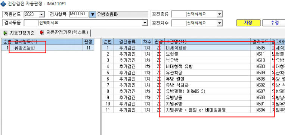This screenshot has height=135, width=285.
Task: Click the yellow 저장 button
Action: tap(248, 23)
